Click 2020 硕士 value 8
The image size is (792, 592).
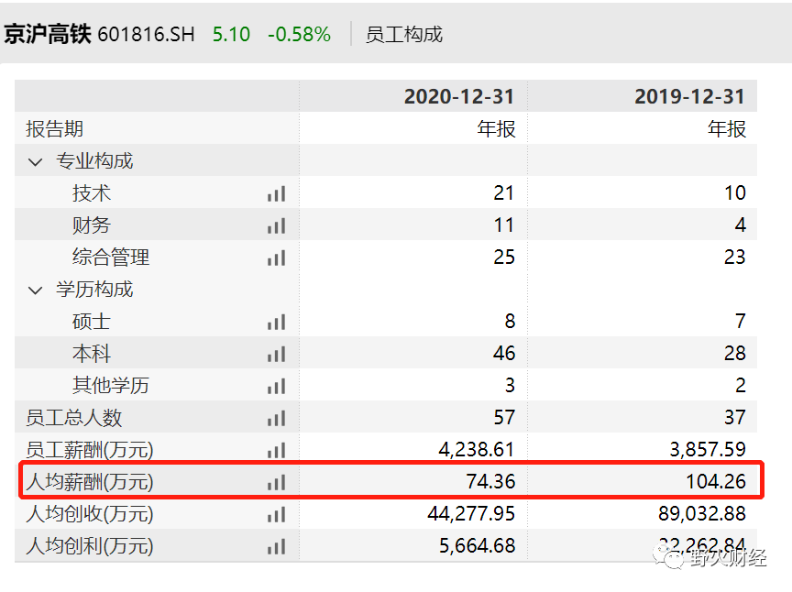[510, 322]
